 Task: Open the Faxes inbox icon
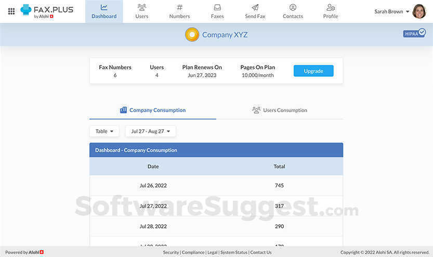tap(217, 7)
